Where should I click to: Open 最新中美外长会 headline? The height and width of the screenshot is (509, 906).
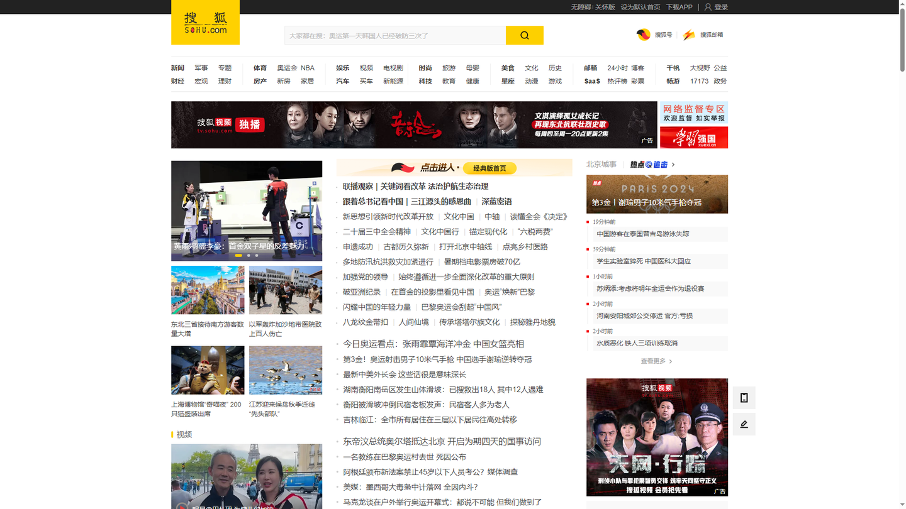(405, 375)
